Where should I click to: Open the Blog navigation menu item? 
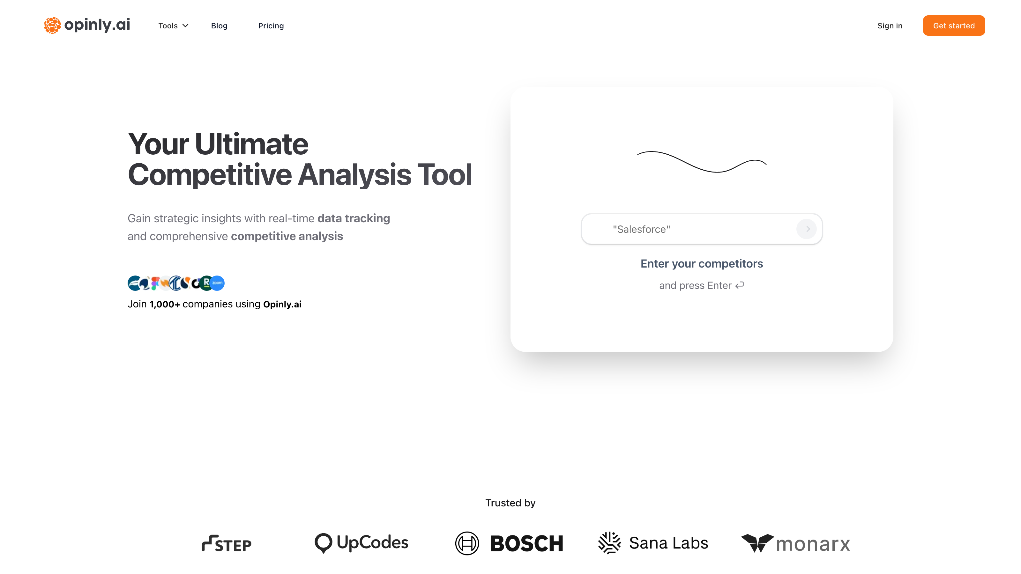pos(219,25)
